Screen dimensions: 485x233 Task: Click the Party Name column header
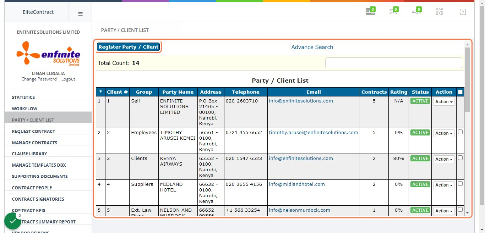[x=178, y=92]
